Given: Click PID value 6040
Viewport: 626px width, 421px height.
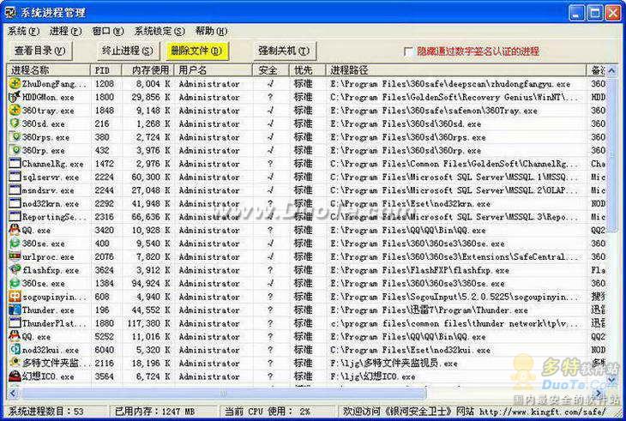Looking at the screenshot, I should point(105,350).
